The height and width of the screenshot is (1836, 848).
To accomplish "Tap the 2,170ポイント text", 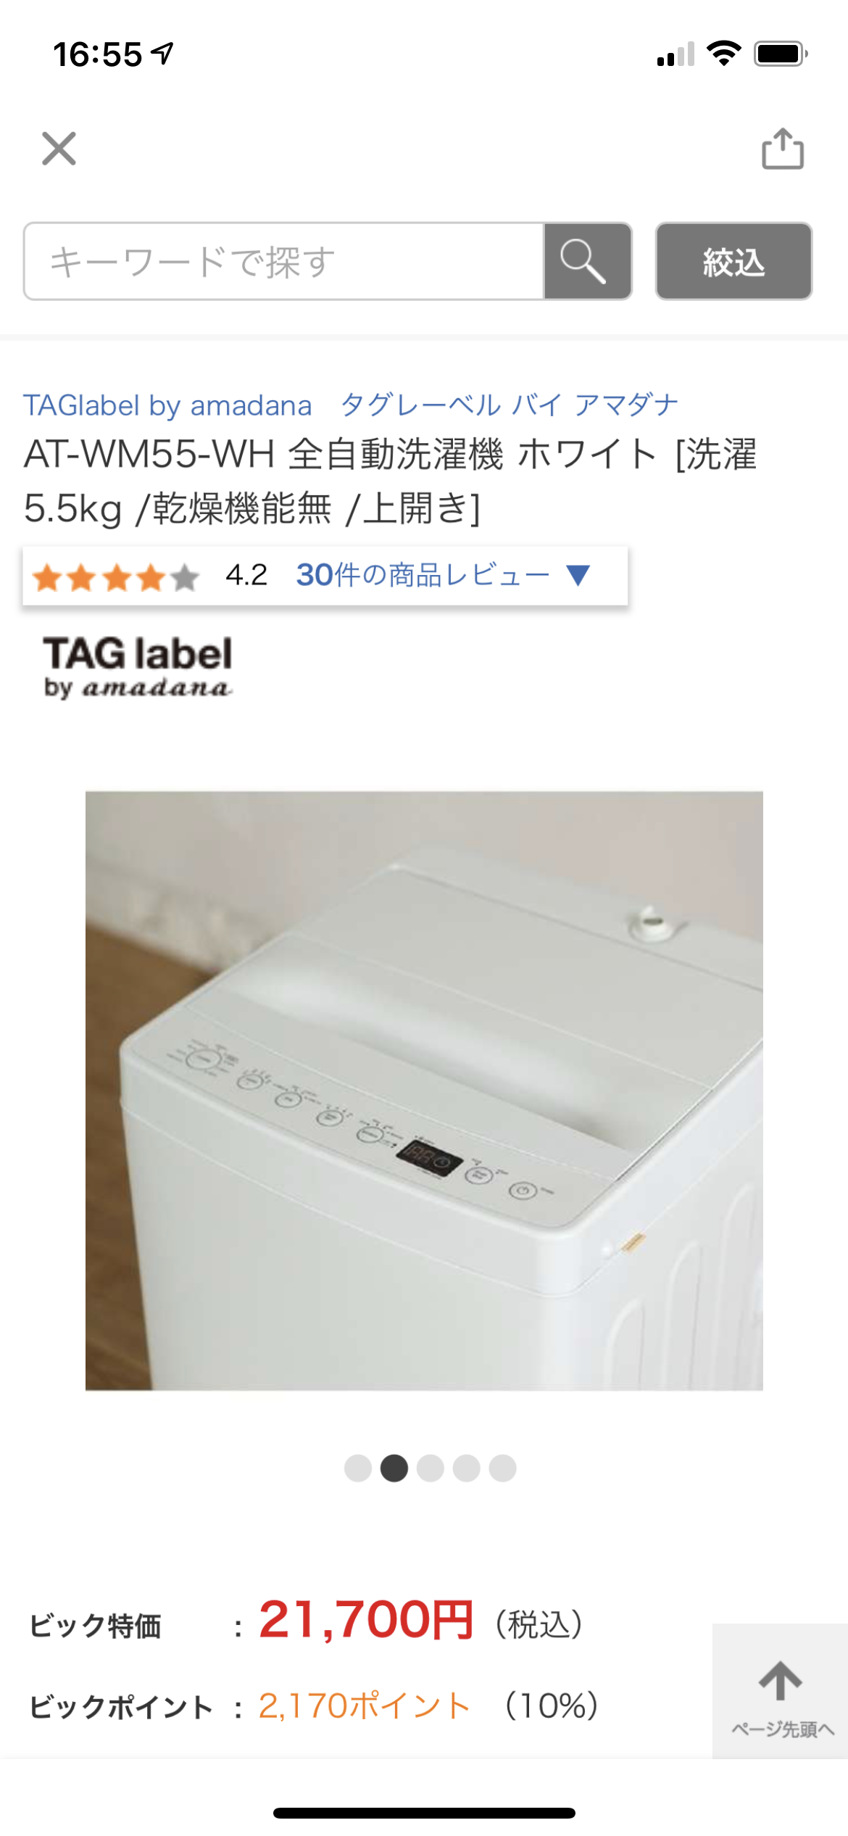I will point(365,1706).
